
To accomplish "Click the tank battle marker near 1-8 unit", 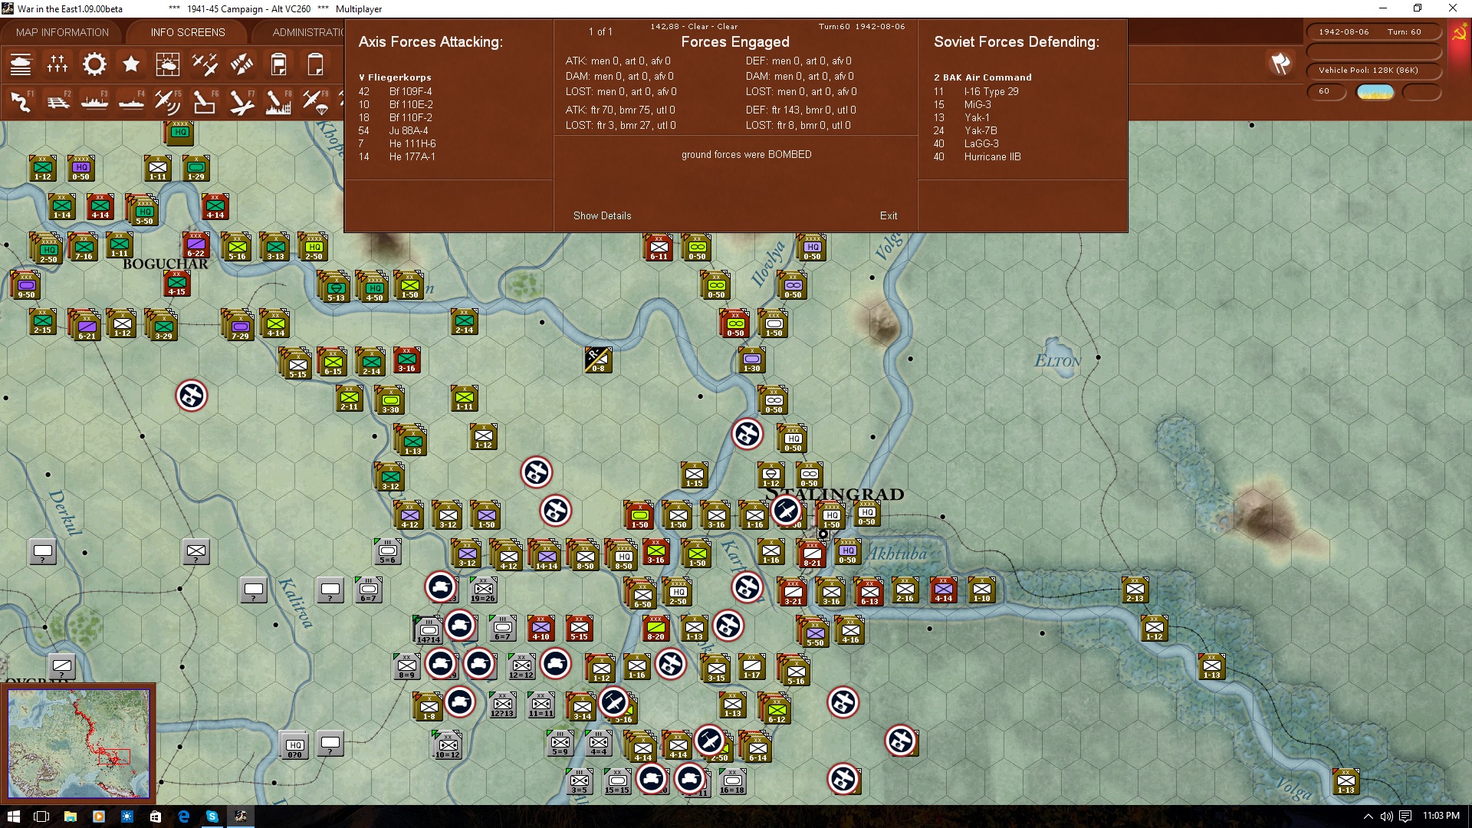I will (460, 701).
